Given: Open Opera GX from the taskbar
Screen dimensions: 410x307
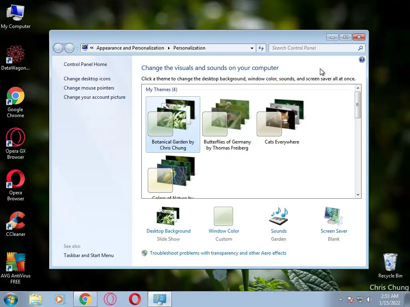Looking at the screenshot, I should click(110, 299).
